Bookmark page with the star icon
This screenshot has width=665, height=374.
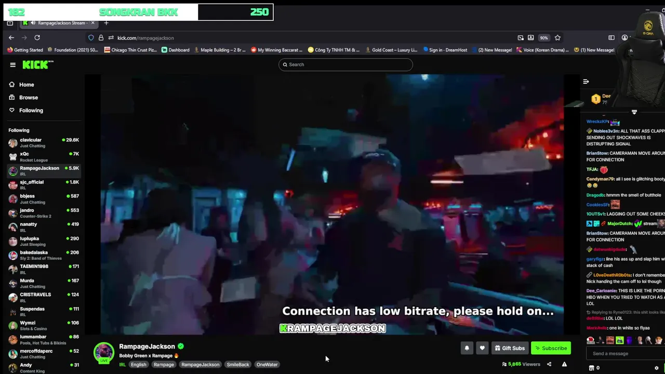pyautogui.click(x=557, y=38)
